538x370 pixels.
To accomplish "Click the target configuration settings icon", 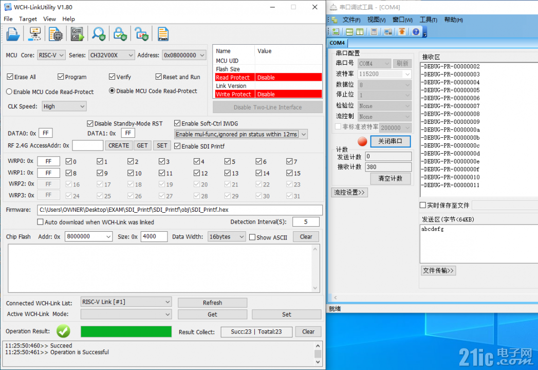I will point(34,34).
